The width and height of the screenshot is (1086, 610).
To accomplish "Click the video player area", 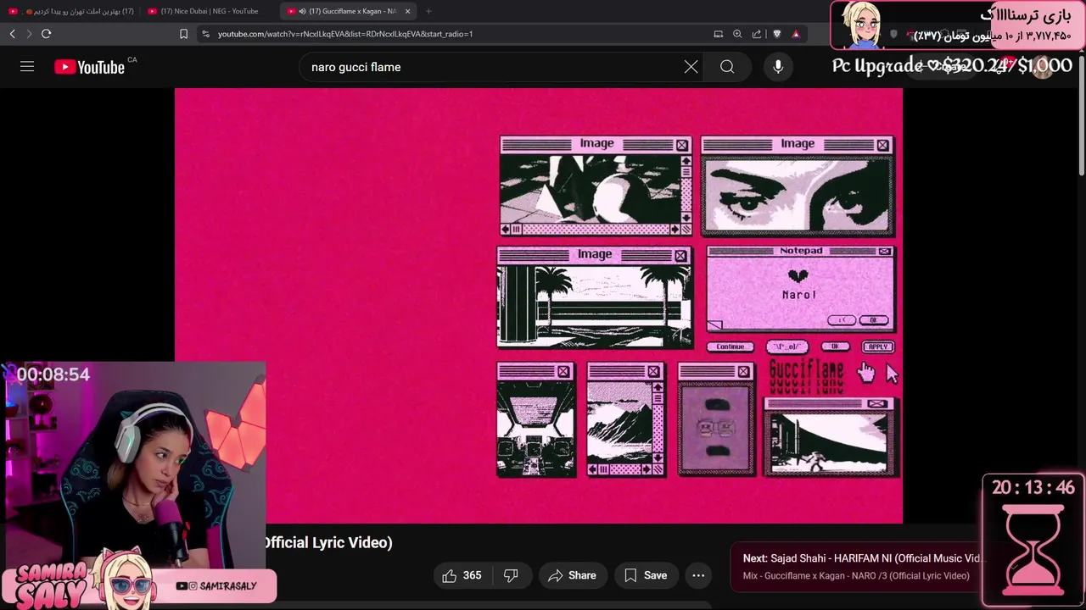I will coord(539,306).
